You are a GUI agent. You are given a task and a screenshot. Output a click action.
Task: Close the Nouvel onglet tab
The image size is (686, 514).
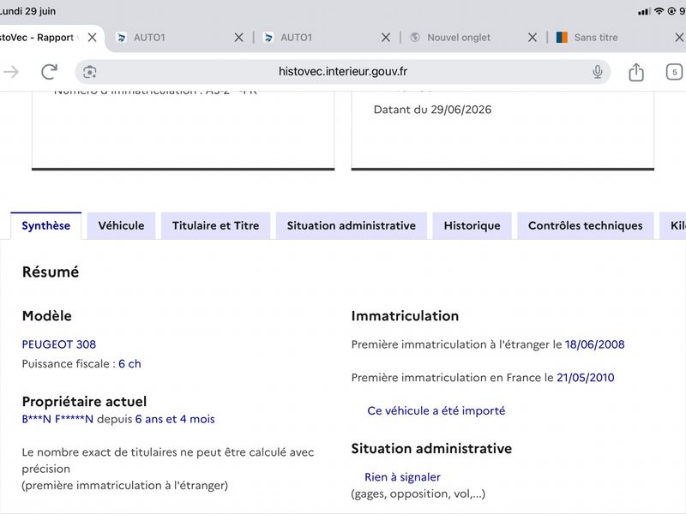coord(532,38)
